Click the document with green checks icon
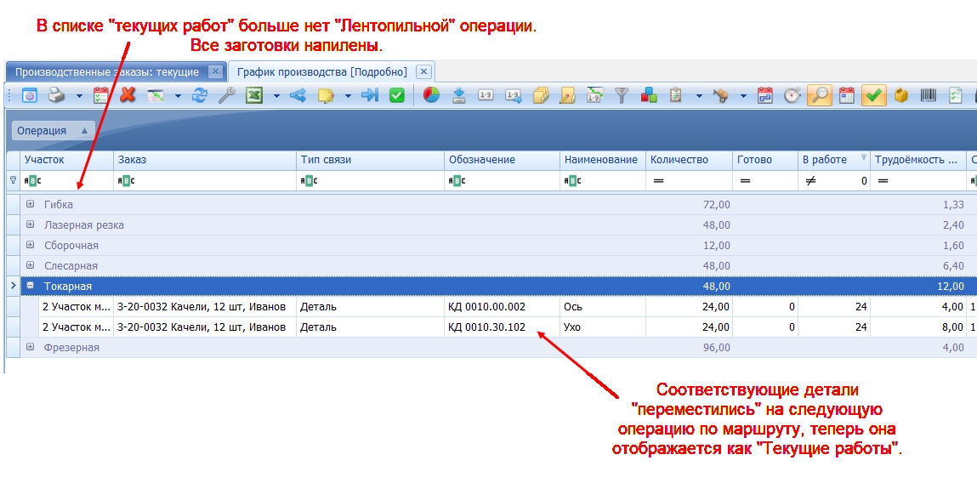Image resolution: width=977 pixels, height=483 pixels. pyautogui.click(x=955, y=95)
